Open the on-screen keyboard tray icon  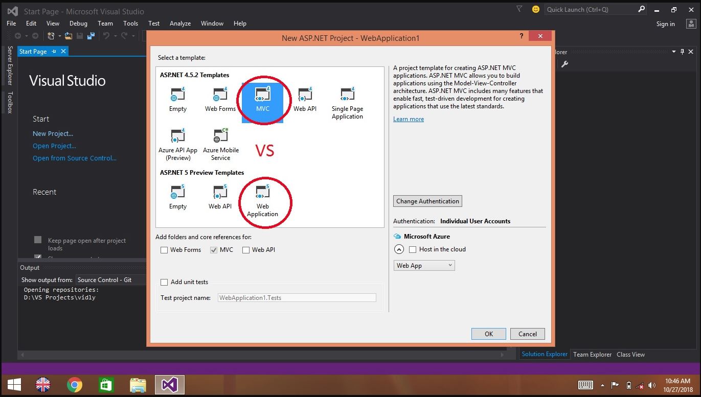pos(585,385)
